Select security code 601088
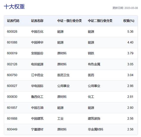The width and height of the screenshot is (141, 137). 12,42
